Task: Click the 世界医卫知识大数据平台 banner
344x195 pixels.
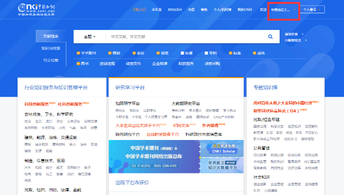Action: [x=222, y=166]
